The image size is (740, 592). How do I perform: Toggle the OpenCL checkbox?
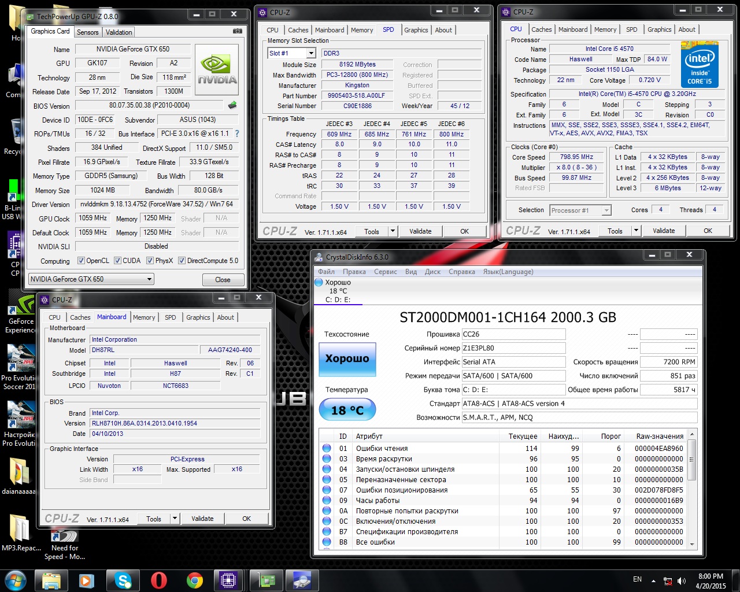pos(81,261)
